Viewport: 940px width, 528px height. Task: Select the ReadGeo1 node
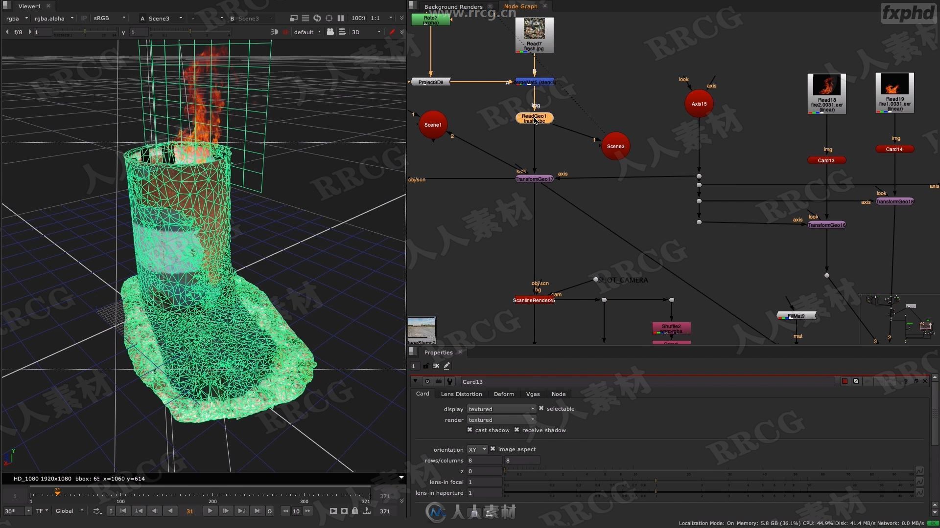click(x=533, y=118)
